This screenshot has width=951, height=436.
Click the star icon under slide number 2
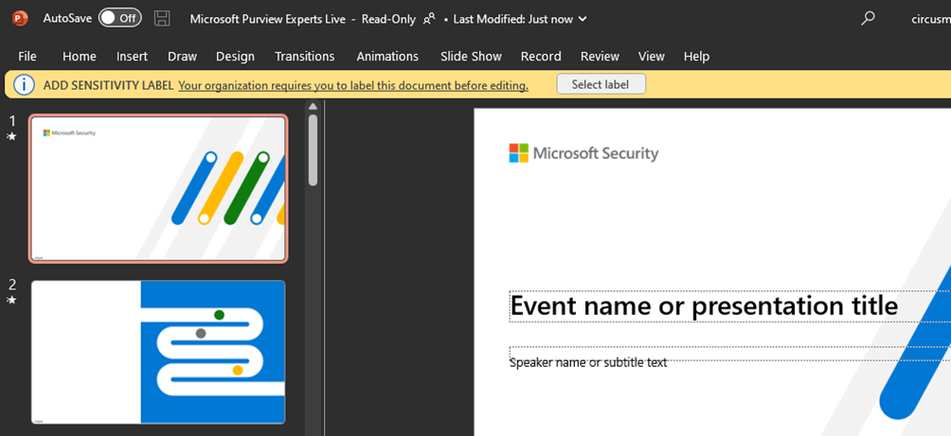point(11,301)
